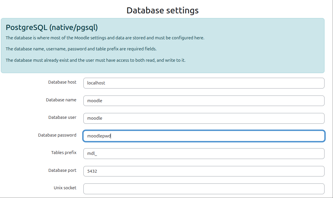Click the sentence 'The database must already exist...'

point(96,60)
